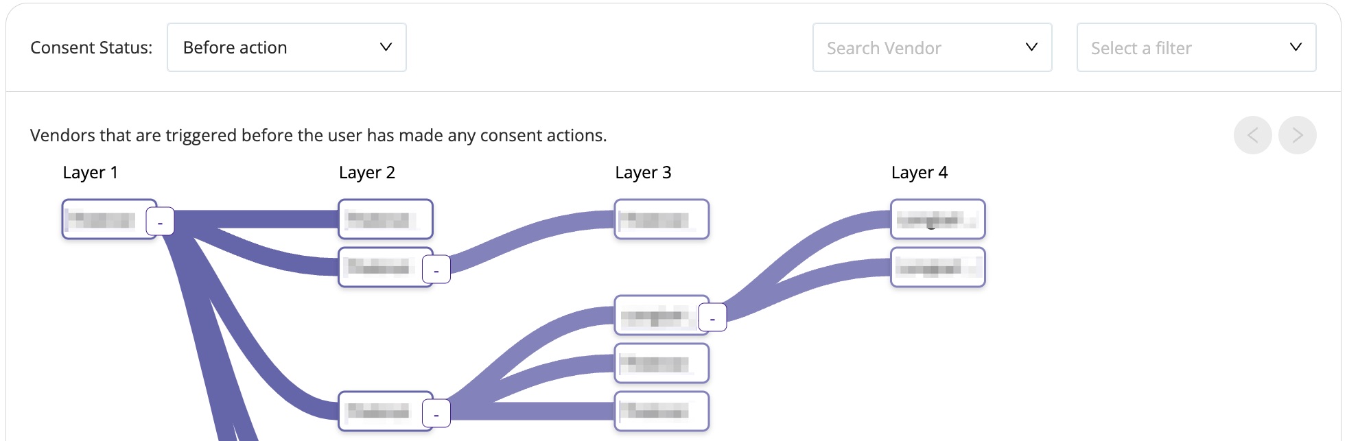Open the Select a filter dropdown

[1196, 47]
